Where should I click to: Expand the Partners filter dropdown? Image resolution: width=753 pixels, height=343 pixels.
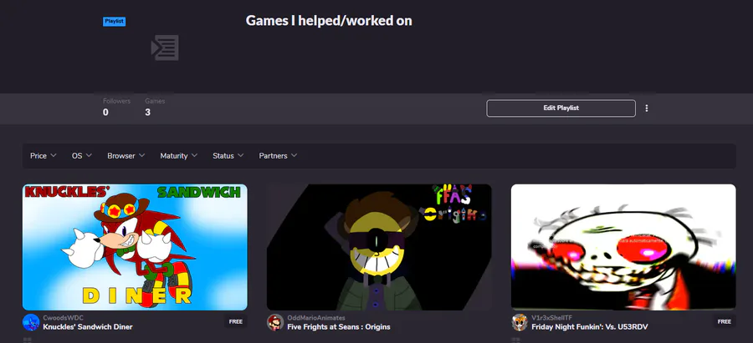278,156
